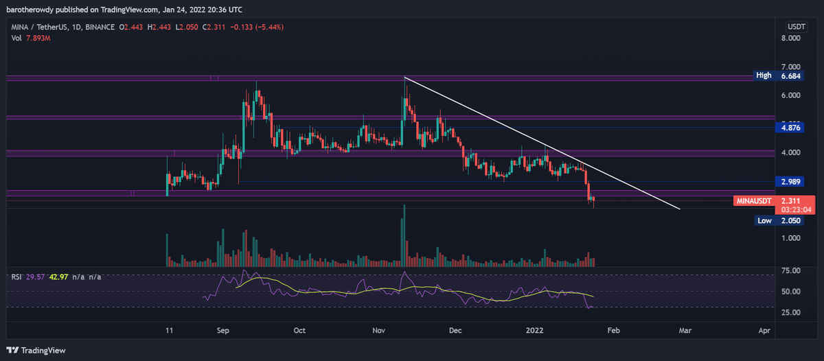Screen dimensions: 824x361
Task: Click the RSI indicator legend label
Action: 15,277
